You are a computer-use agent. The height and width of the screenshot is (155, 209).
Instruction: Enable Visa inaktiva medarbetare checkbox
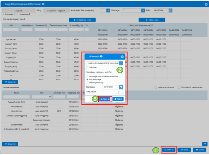pyautogui.click(x=179, y=87)
